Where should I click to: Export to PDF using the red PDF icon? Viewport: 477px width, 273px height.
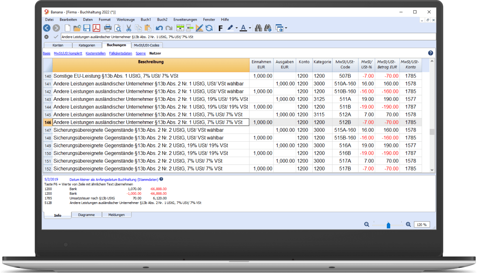click(x=97, y=28)
